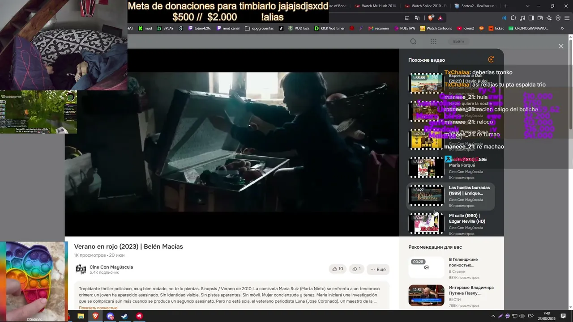This screenshot has height=322, width=573.
Task: Open the taskbar clock showing 7:48
Action: 547,316
